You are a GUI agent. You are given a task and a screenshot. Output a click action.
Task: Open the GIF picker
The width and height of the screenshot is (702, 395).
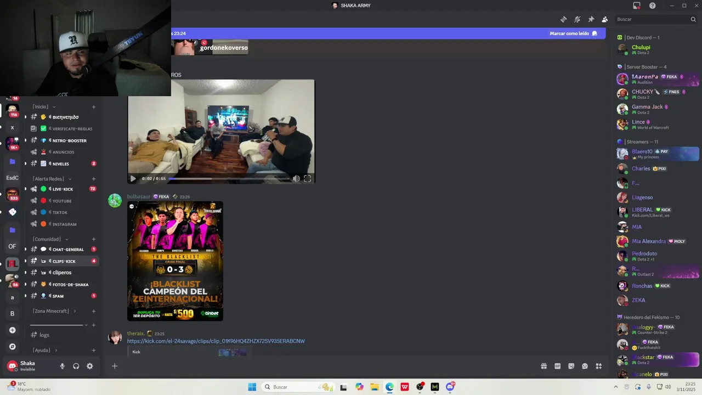click(557, 366)
